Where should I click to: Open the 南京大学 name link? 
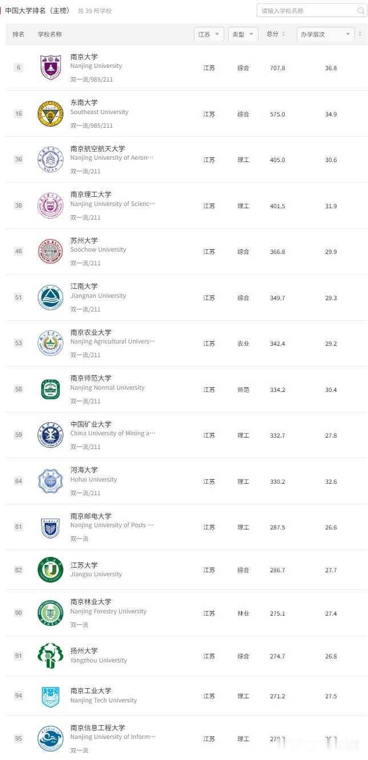(x=84, y=56)
